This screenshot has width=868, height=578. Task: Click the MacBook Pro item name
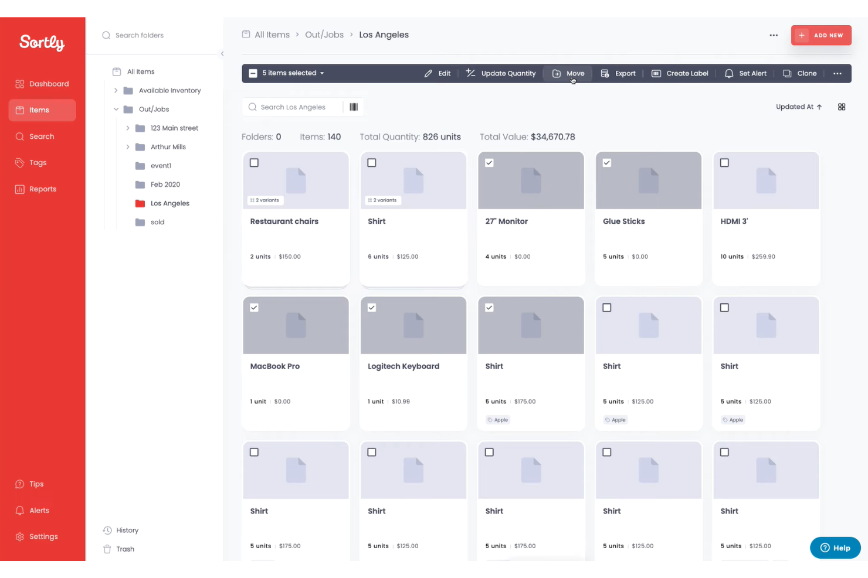[274, 366]
